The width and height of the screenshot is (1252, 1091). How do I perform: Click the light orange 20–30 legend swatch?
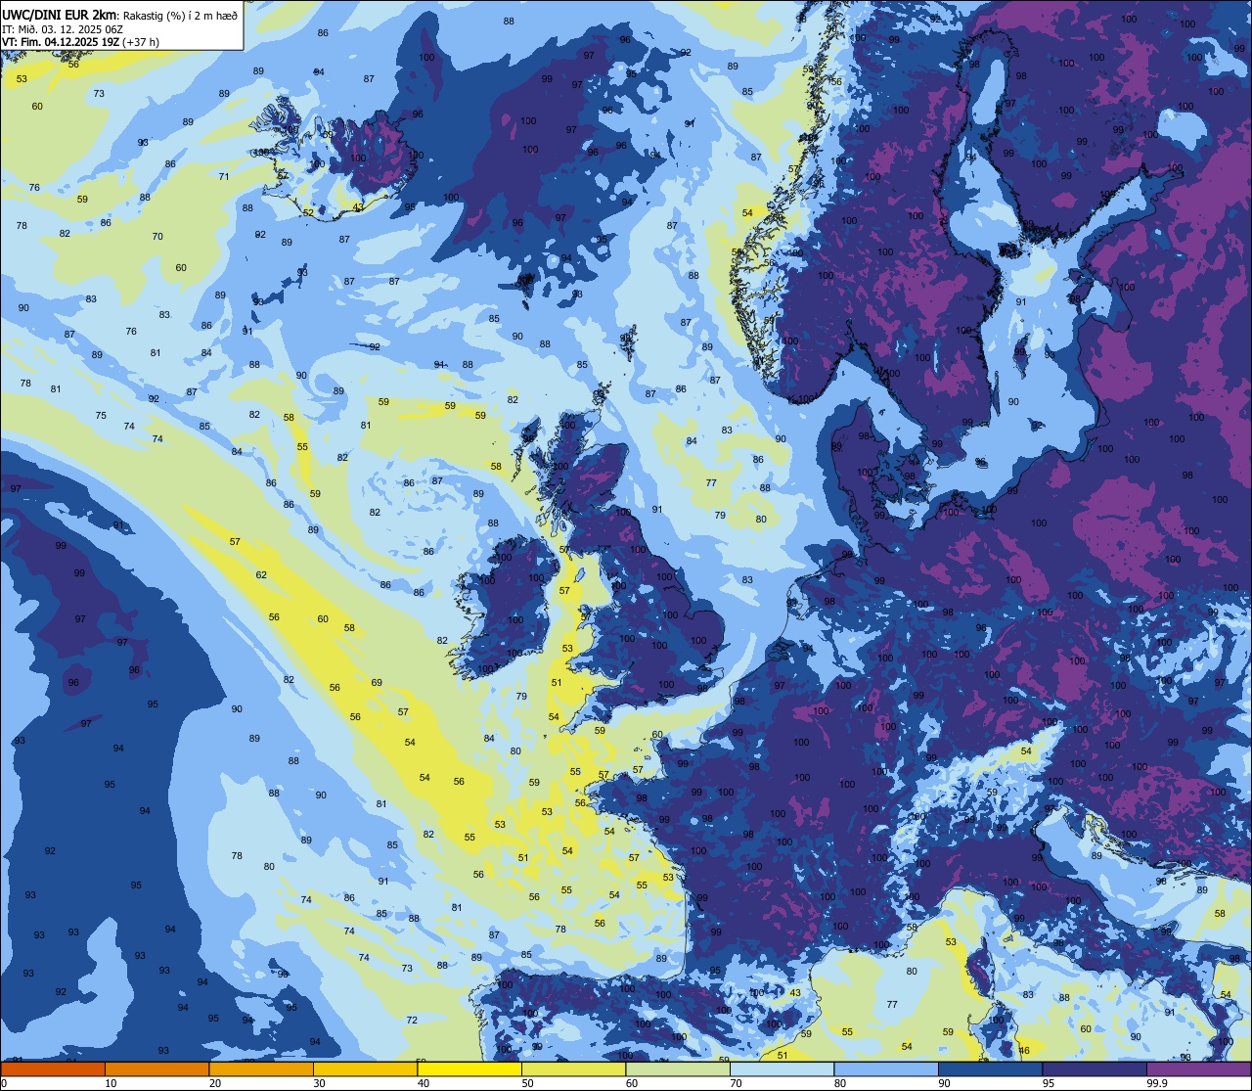click(x=261, y=1069)
